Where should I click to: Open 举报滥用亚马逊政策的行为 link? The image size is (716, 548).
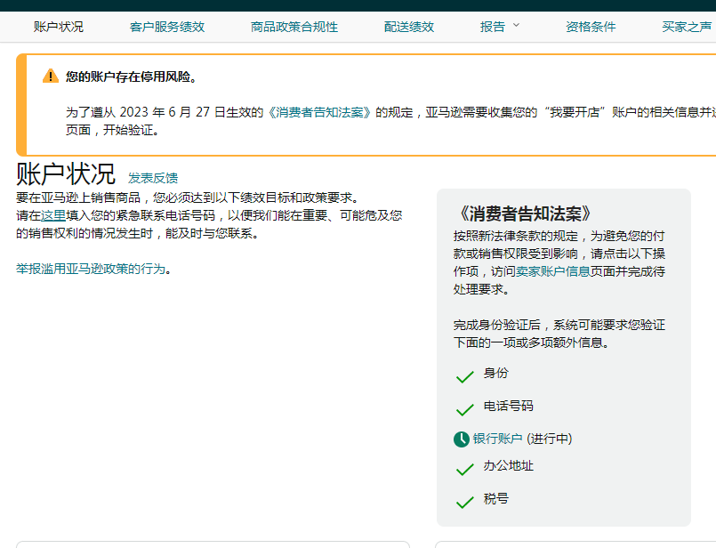coord(91,269)
